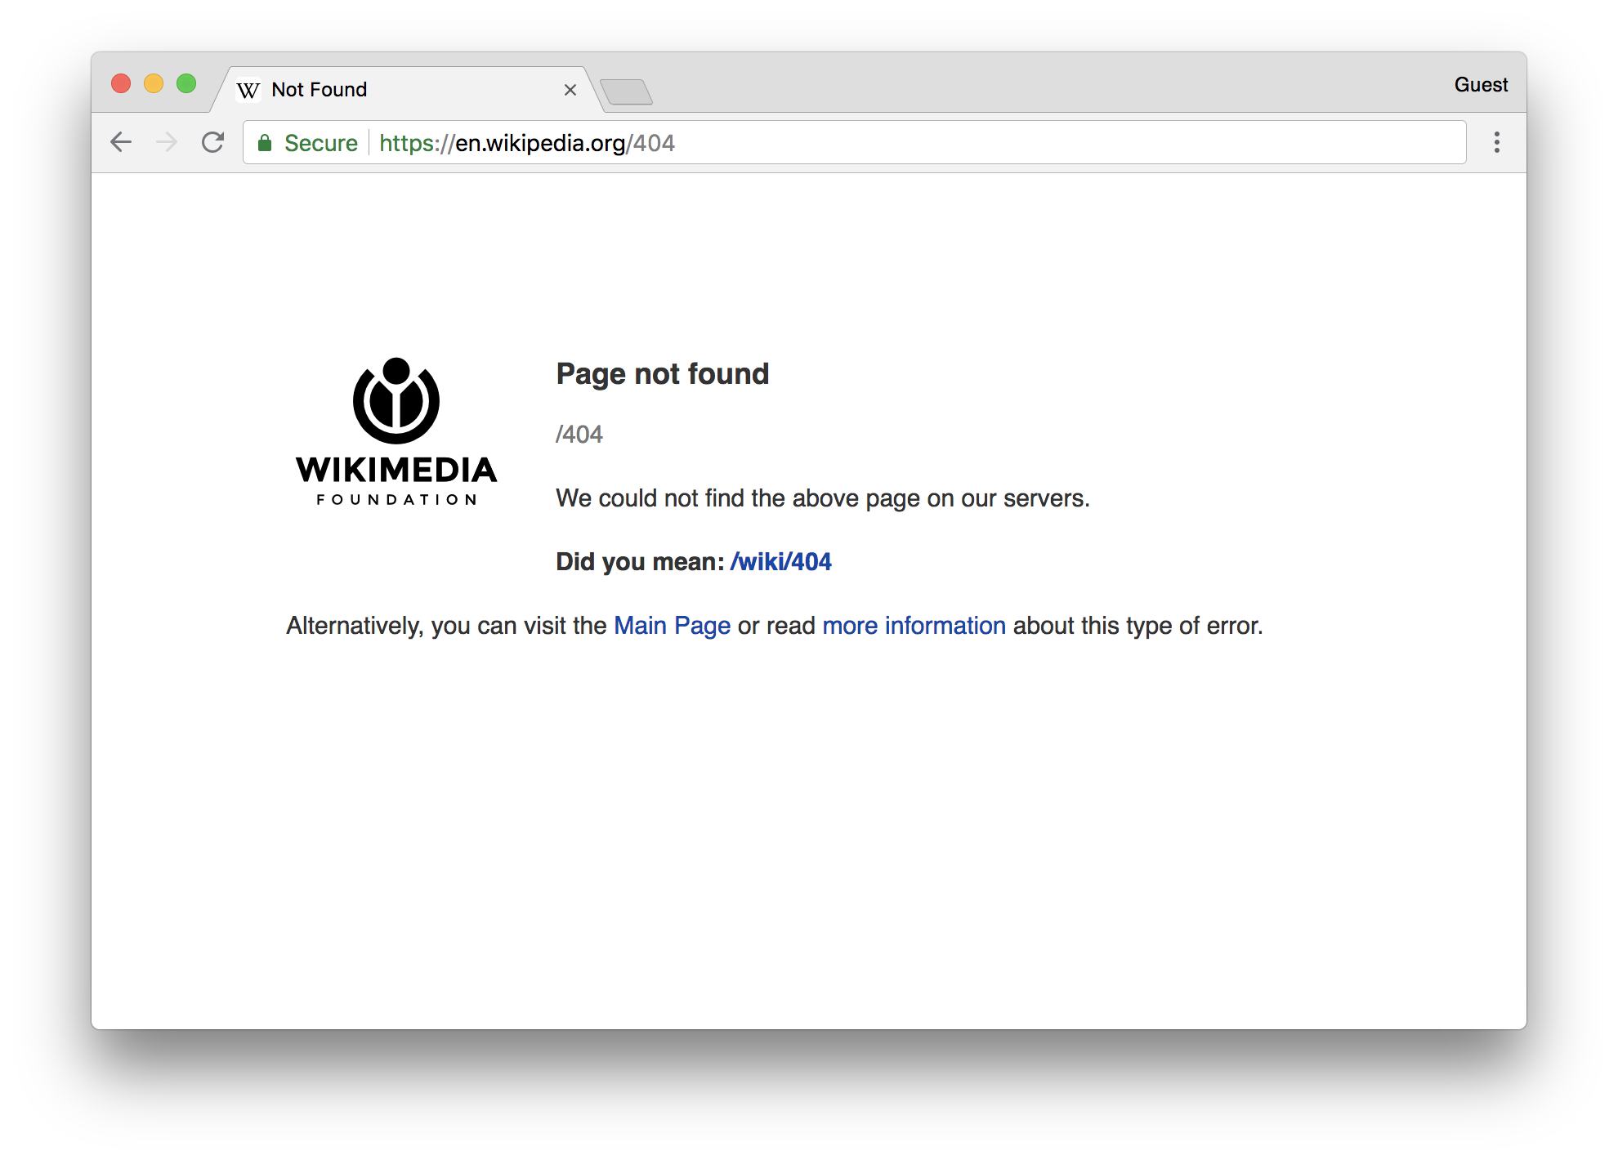Screen dimensions: 1618x1160
Task: Open the Main Page link
Action: pyautogui.click(x=672, y=626)
